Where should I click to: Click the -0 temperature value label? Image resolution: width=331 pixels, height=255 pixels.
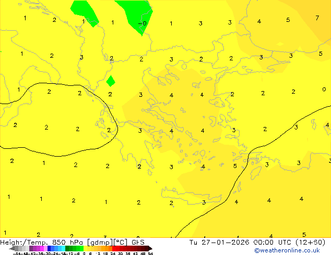tap(142, 23)
